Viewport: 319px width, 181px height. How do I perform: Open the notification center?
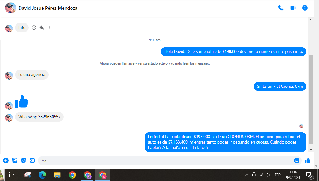pos(310,175)
